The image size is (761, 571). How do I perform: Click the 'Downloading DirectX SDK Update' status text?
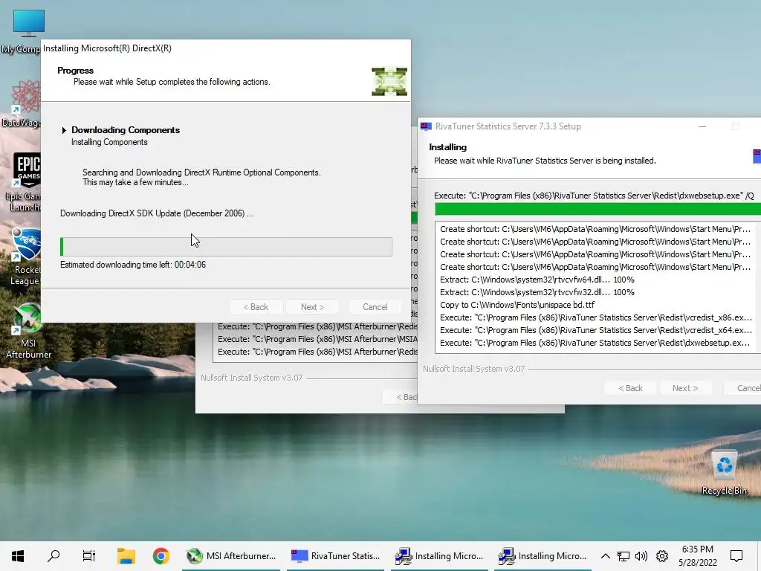click(156, 213)
